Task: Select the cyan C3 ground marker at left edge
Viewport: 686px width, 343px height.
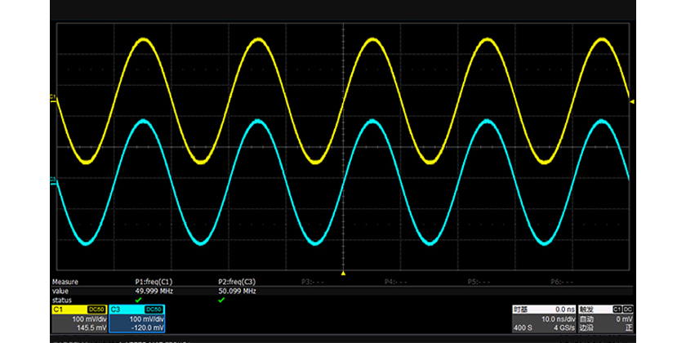Action: pyautogui.click(x=53, y=180)
